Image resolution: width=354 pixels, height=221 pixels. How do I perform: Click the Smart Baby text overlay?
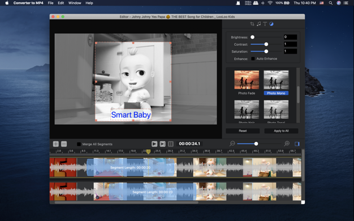pos(131,115)
